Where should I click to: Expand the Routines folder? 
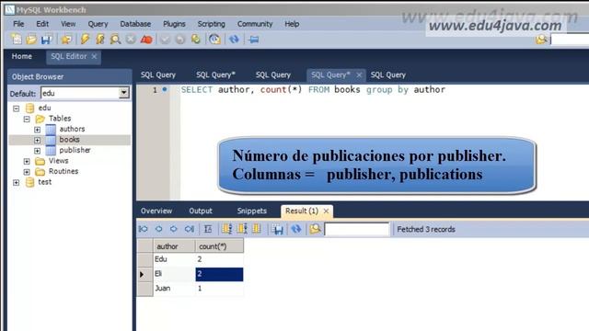[27, 172]
